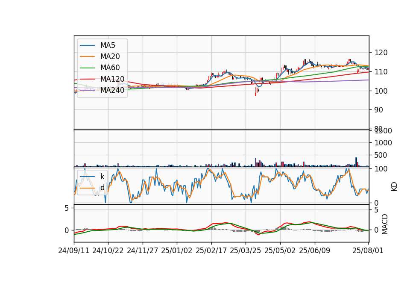This screenshot has width=410, height=295.
Task: Click the 500 volume axis tick label
Action: point(381,155)
